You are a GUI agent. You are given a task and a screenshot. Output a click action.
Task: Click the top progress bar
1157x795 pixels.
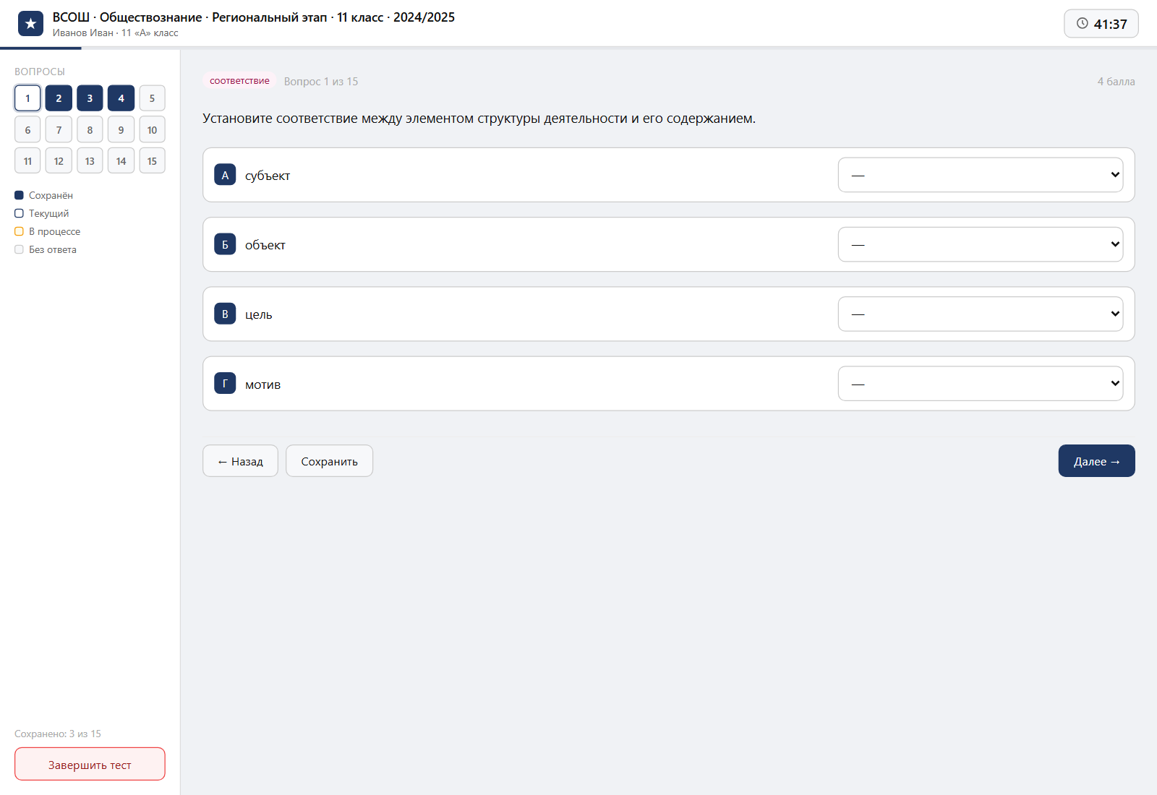pos(578,48)
